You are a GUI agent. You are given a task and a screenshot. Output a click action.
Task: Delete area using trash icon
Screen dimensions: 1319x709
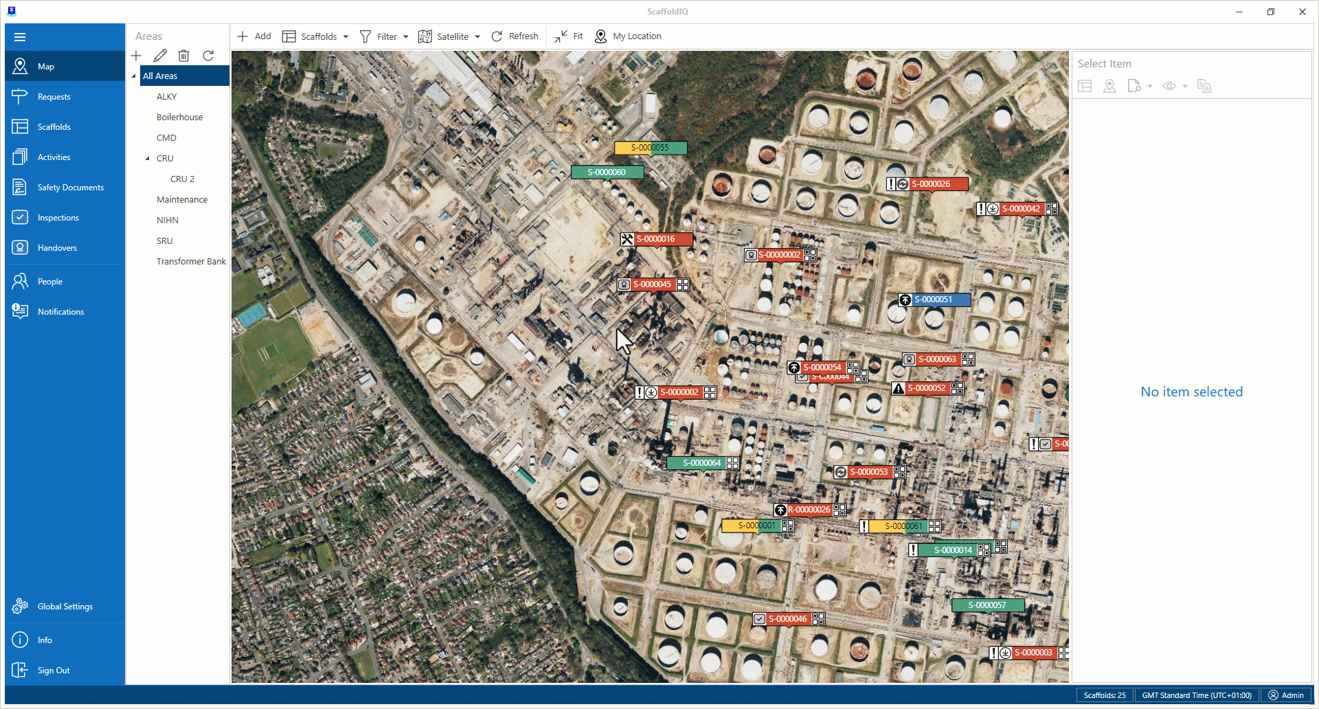pos(183,56)
